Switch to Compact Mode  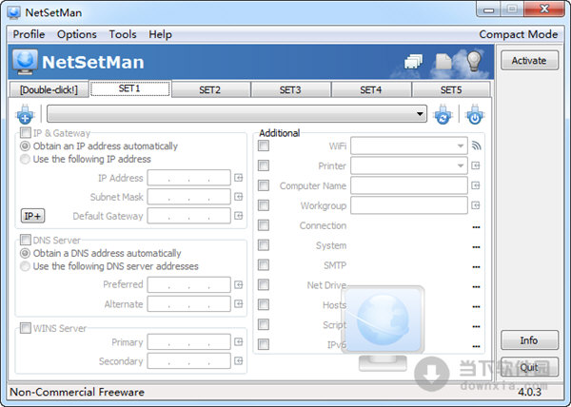pos(519,34)
